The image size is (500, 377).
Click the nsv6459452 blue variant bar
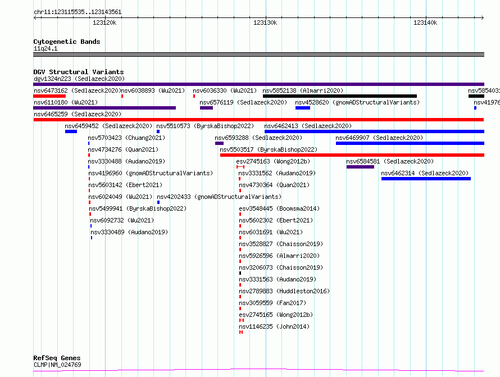coord(71,131)
